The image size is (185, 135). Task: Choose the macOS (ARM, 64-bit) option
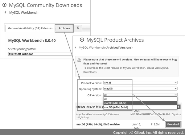[118, 107]
